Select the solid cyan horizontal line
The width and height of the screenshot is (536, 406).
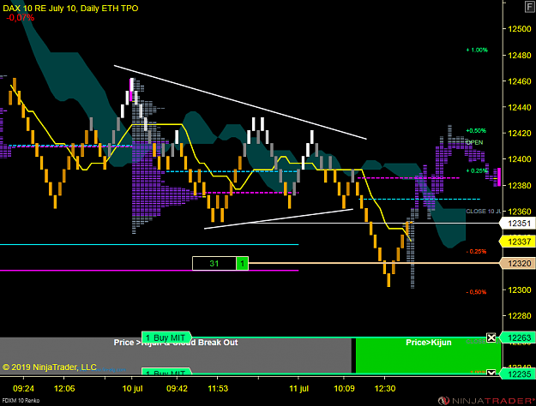[149, 244]
